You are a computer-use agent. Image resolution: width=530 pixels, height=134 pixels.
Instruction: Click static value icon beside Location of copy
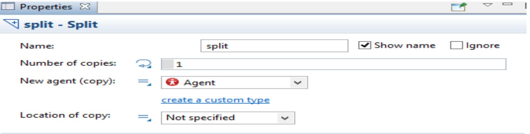pos(144,117)
